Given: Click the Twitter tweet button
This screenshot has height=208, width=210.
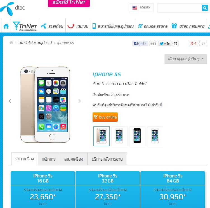Looking at the screenshot, I should tap(165, 43).
